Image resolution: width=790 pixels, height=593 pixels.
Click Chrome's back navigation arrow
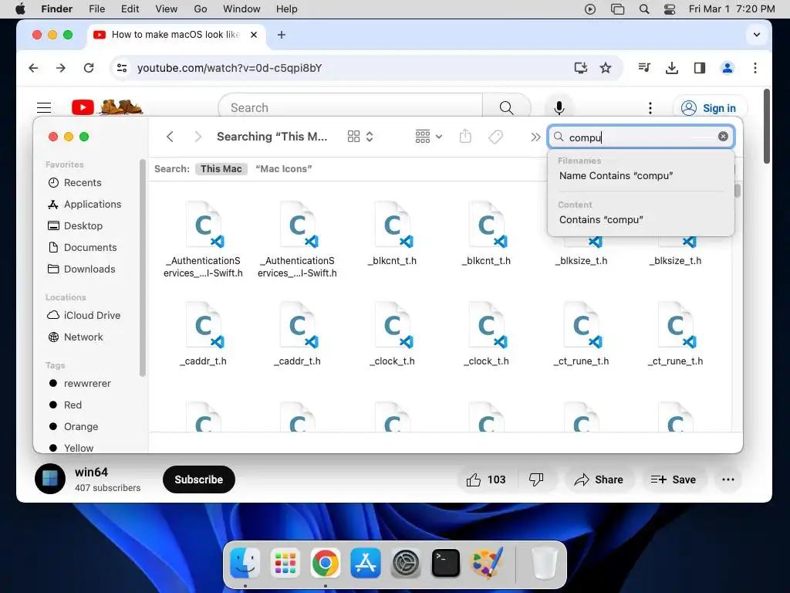pyautogui.click(x=33, y=68)
